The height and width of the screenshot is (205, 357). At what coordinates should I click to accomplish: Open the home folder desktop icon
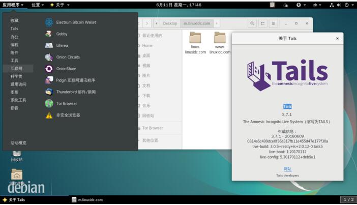[x=17, y=177]
